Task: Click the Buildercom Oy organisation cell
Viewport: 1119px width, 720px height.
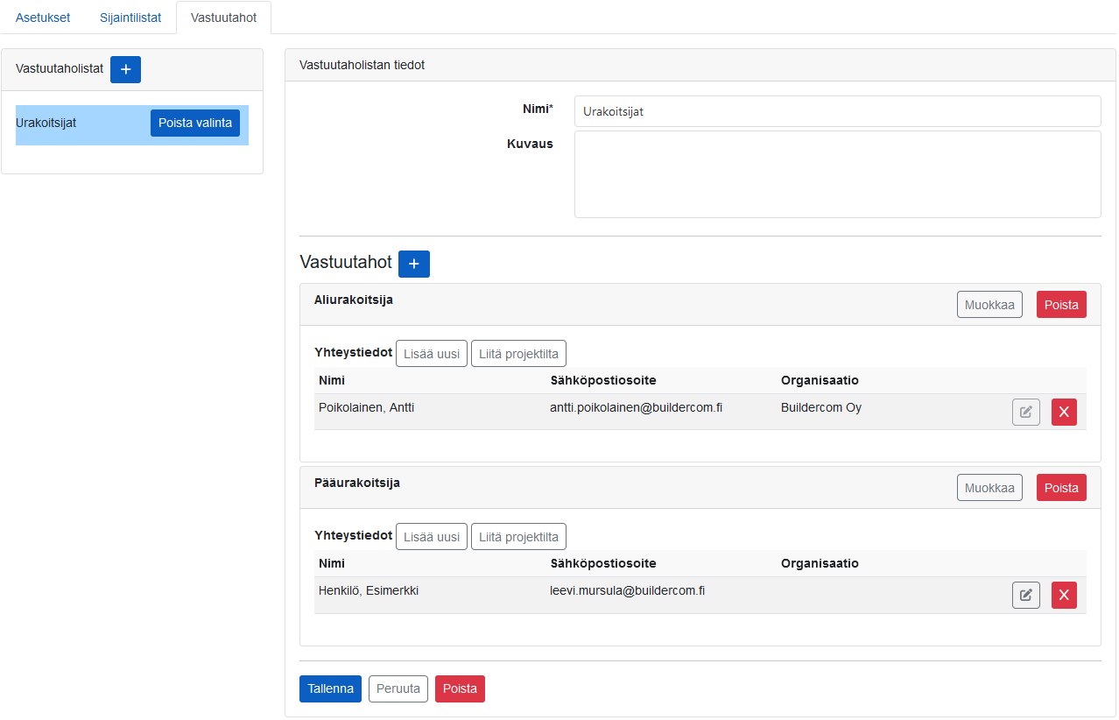Action: click(821, 407)
